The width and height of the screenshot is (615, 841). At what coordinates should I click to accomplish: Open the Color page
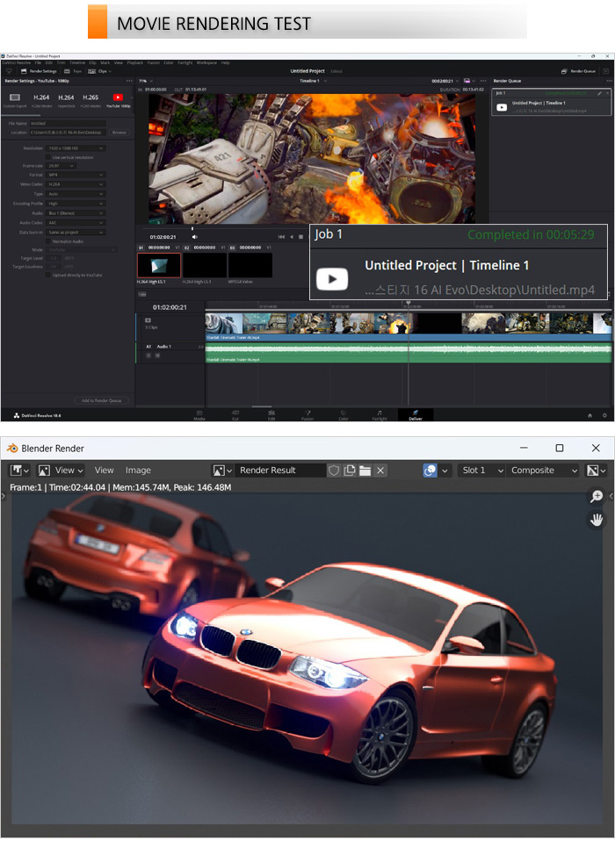click(x=344, y=415)
